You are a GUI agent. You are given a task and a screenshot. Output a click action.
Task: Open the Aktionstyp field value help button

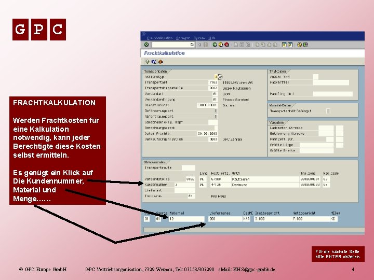tap(220, 77)
